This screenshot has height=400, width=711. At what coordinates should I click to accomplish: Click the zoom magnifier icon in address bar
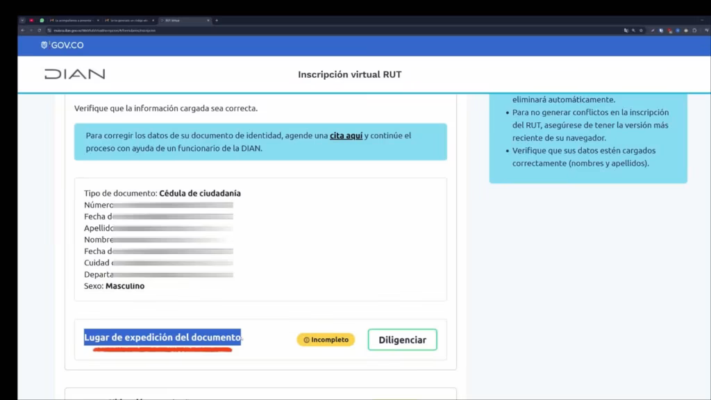(633, 31)
